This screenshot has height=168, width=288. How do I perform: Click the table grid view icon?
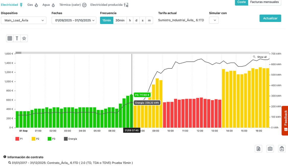pos(10,38)
